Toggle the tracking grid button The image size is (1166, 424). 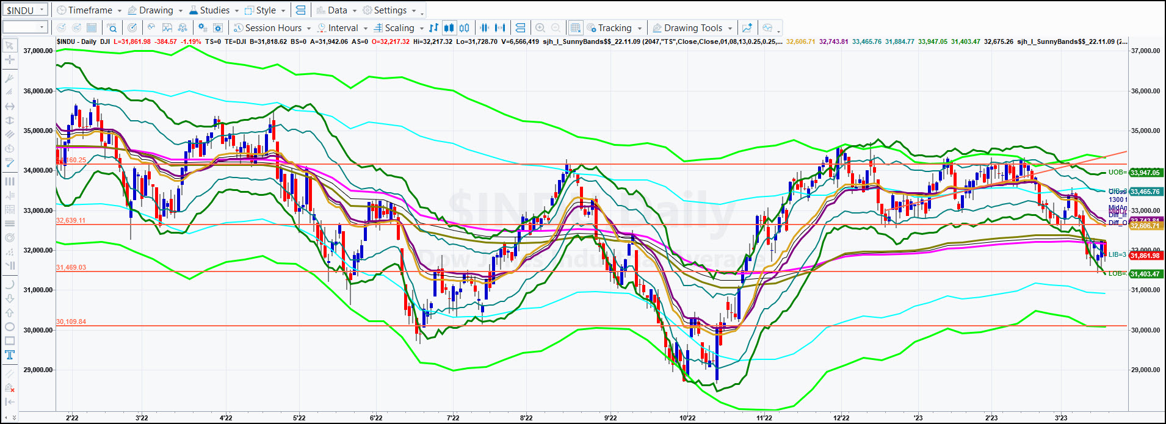[575, 27]
